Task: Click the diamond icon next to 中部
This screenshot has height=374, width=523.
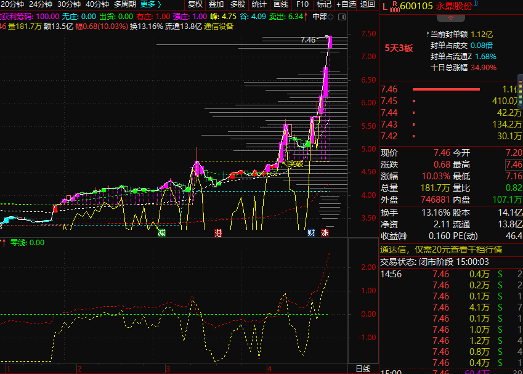Action: (331, 16)
